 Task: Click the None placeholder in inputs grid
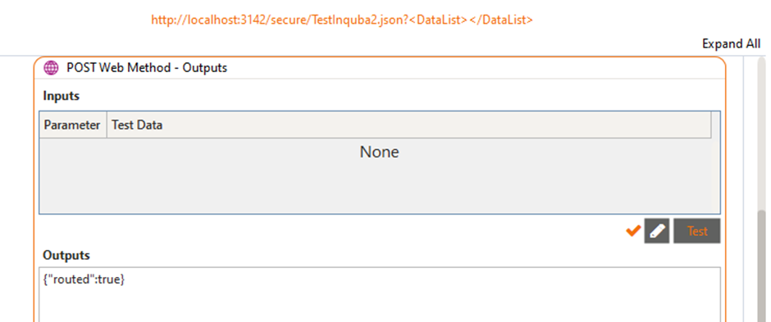coord(379,152)
